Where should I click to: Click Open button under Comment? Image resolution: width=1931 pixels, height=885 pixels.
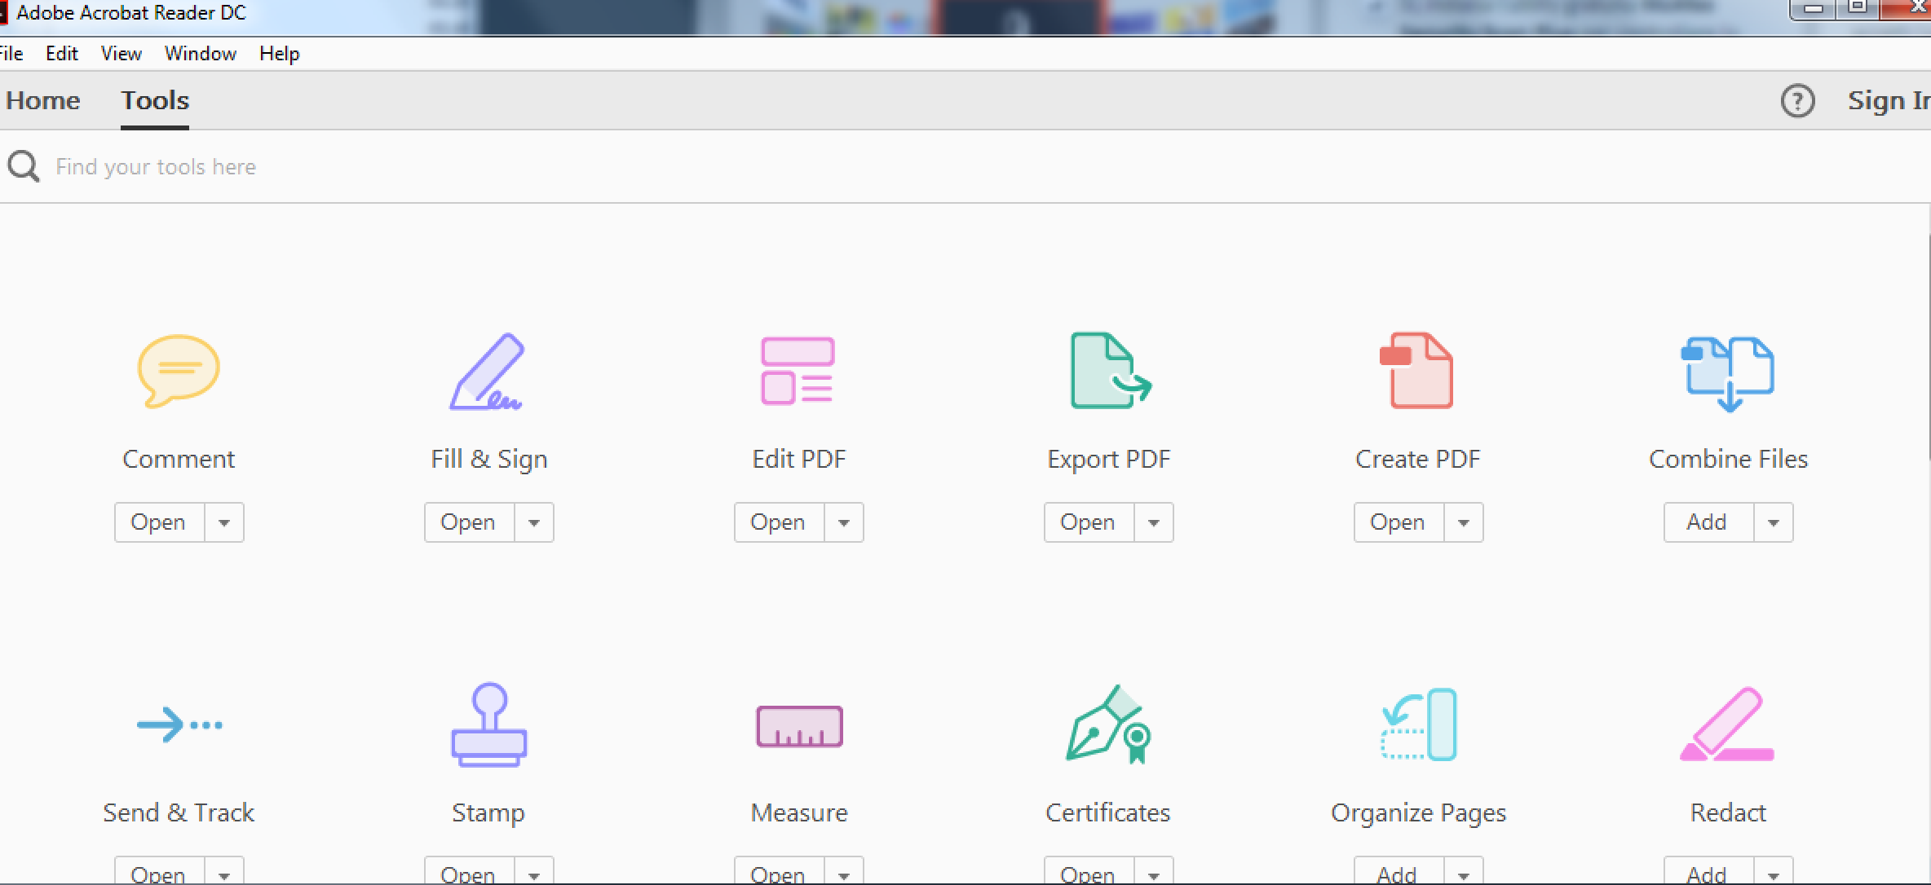[159, 522]
